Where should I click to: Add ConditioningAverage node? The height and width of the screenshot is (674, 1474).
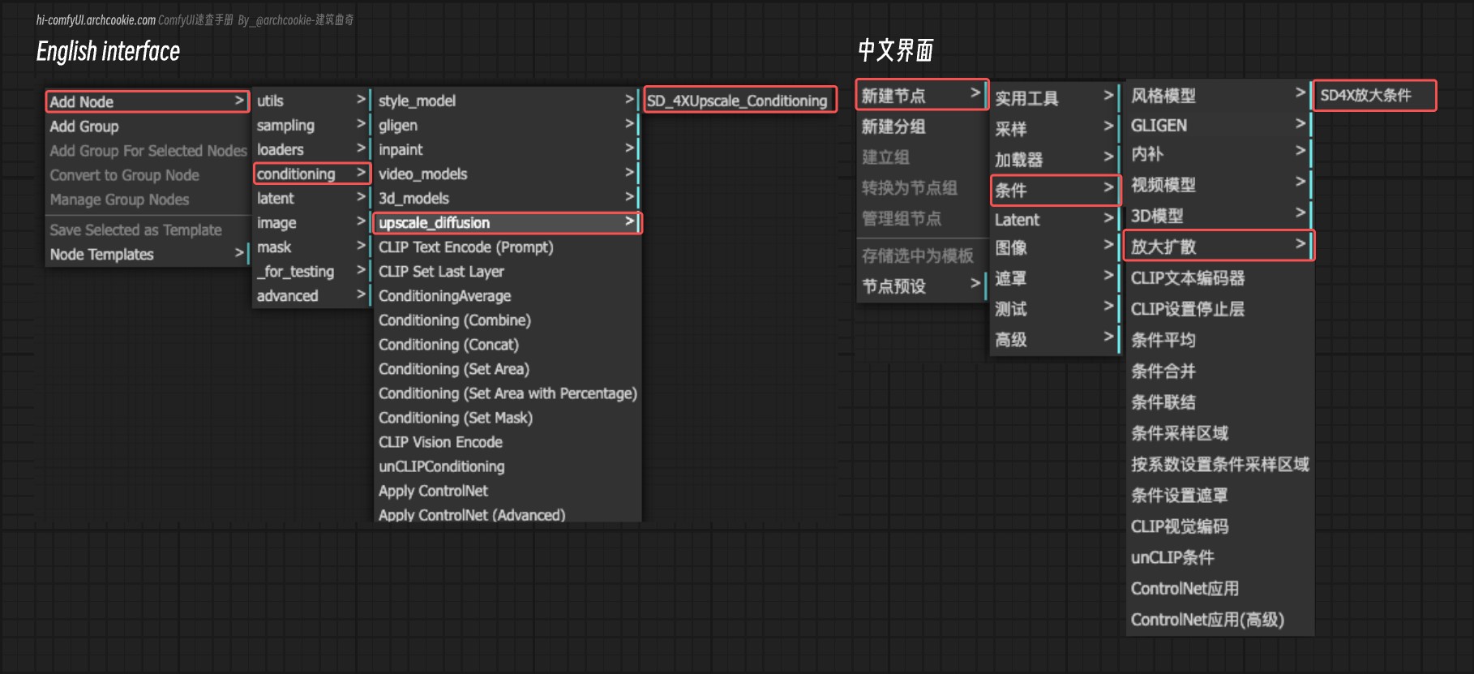click(x=507, y=296)
